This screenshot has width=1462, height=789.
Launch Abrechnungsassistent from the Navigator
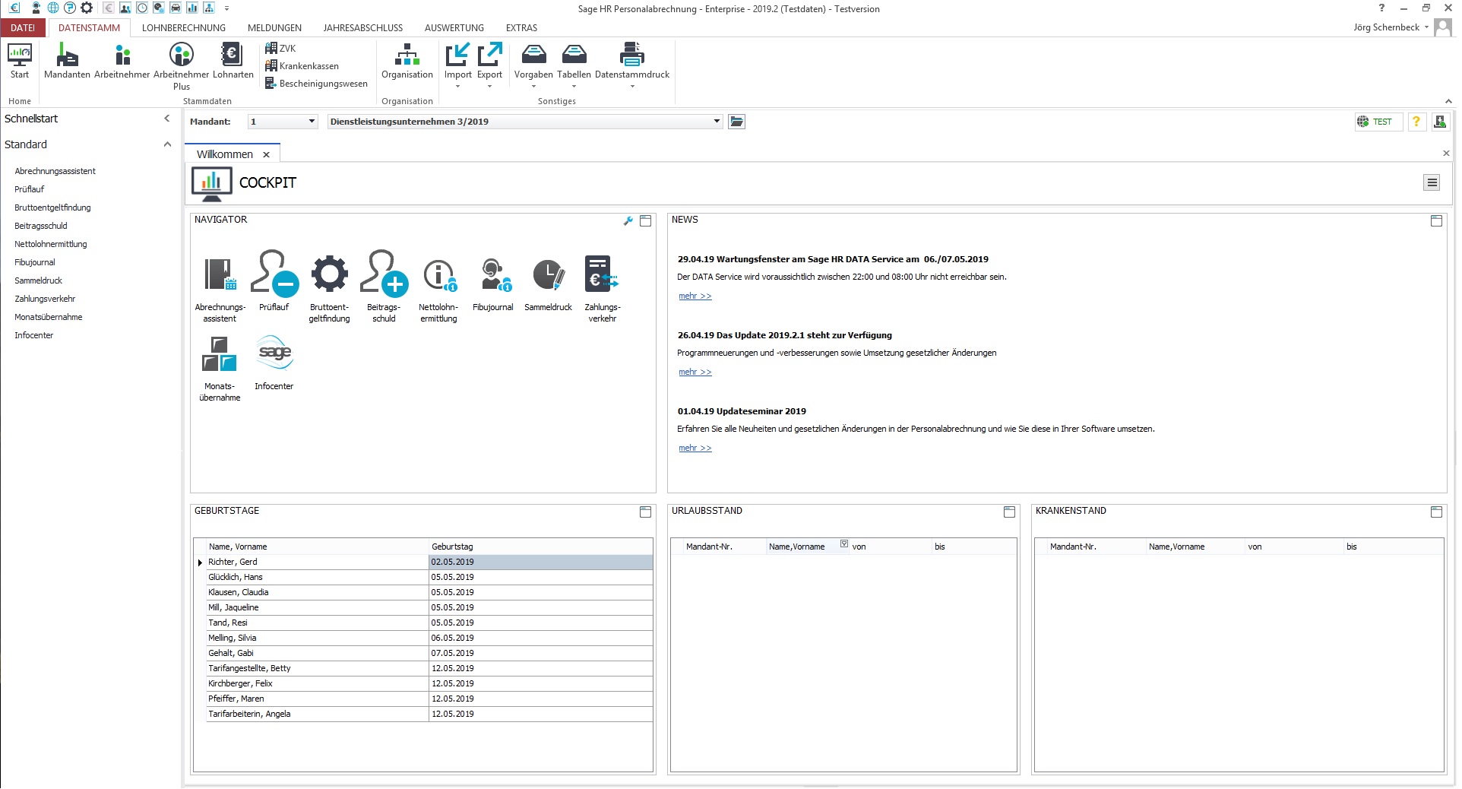point(220,289)
